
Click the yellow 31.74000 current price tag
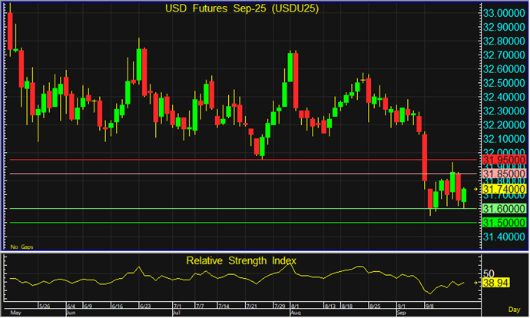click(503, 188)
